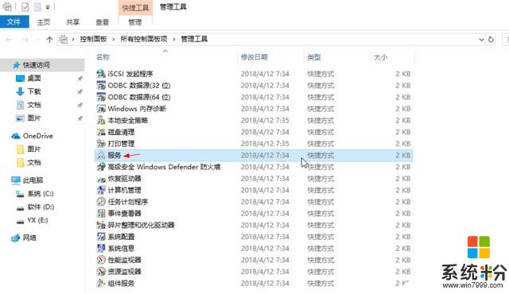Viewport: 509px width, 294px height.
Task: Open the quick access toolbar dropdown
Action: click(x=48, y=7)
